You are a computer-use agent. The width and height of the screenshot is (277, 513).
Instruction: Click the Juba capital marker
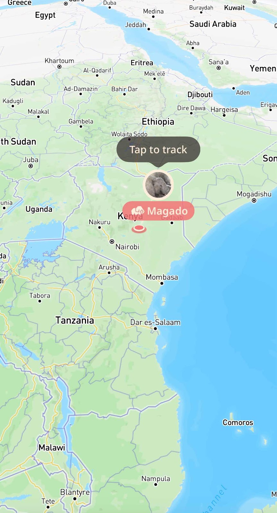tap(30, 166)
